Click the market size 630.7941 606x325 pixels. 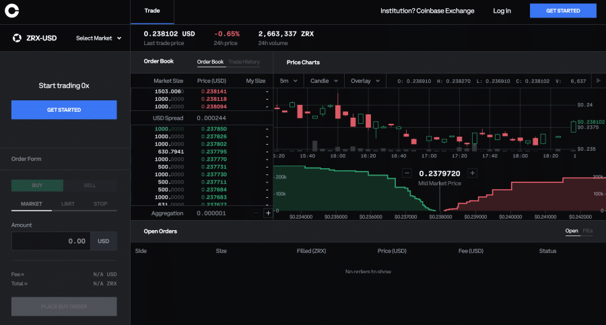(x=171, y=152)
